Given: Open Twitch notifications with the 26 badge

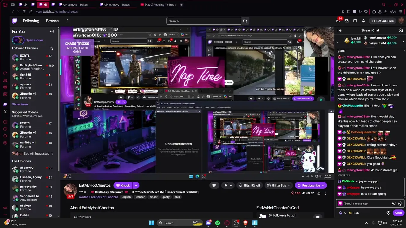Looking at the screenshot, I should click(338, 21).
